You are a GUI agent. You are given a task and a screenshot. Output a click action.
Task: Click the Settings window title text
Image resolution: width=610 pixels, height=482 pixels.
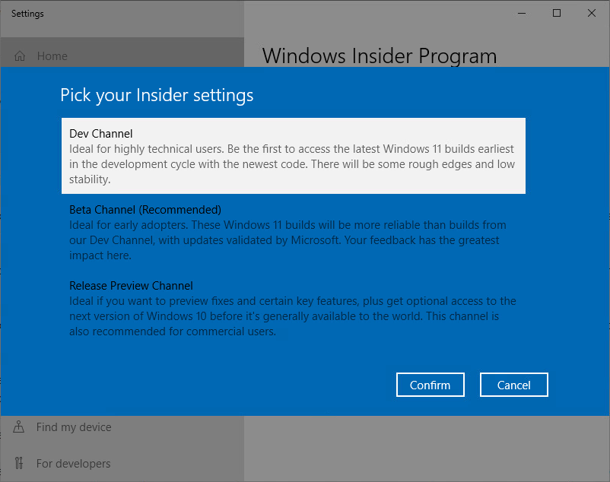coord(27,14)
